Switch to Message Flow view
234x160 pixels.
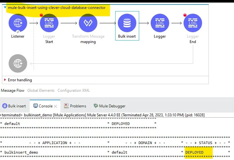pyautogui.click(x=12, y=91)
